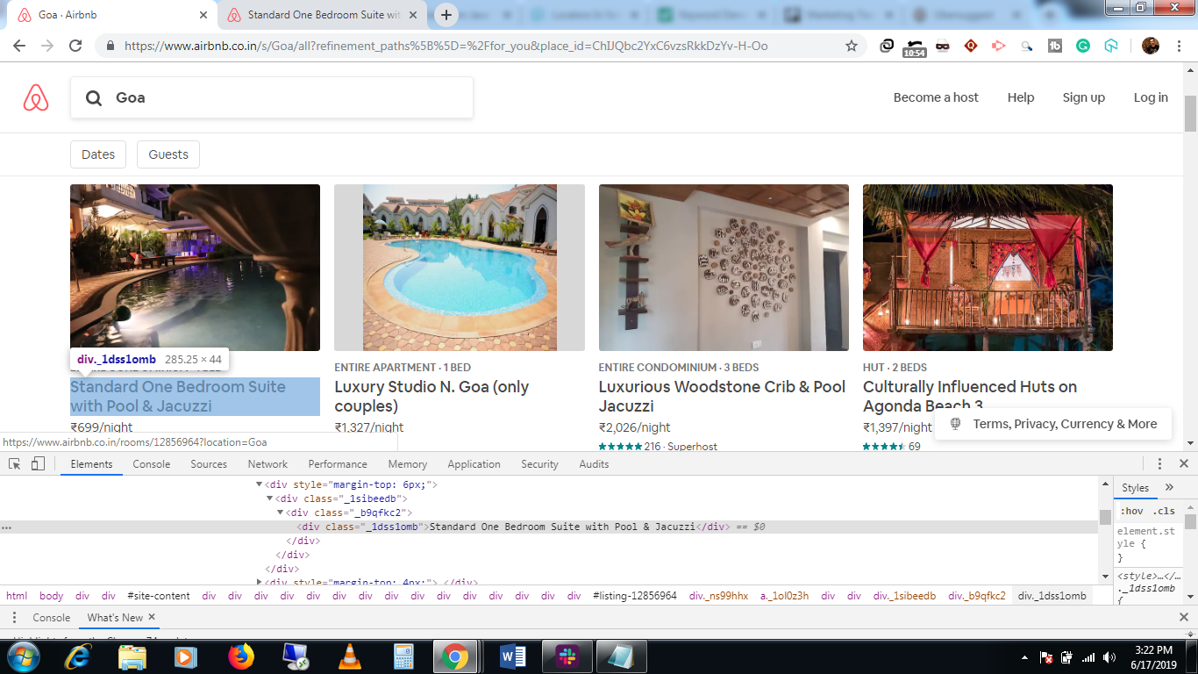
Task: Toggle the .cls class editor
Action: pyautogui.click(x=1164, y=511)
